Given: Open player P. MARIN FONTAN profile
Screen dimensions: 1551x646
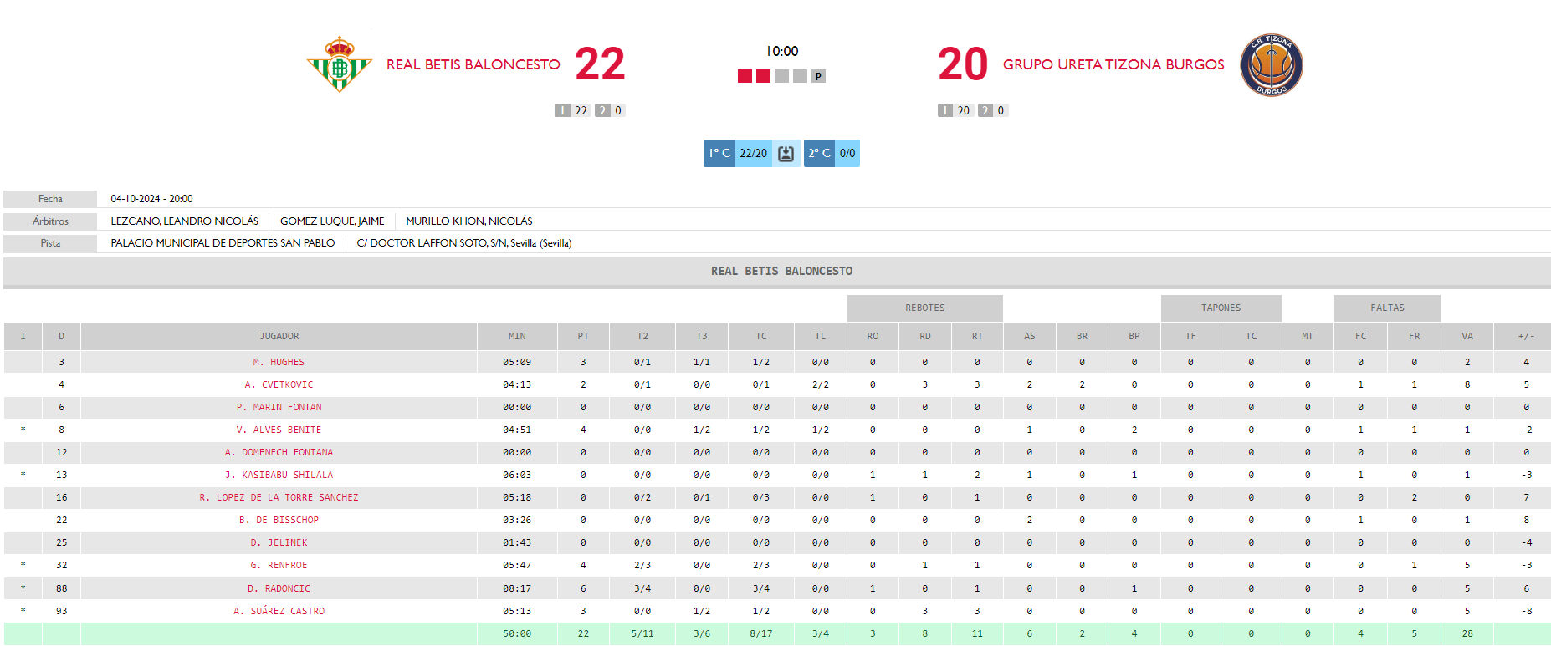Looking at the screenshot, I should 279,407.
